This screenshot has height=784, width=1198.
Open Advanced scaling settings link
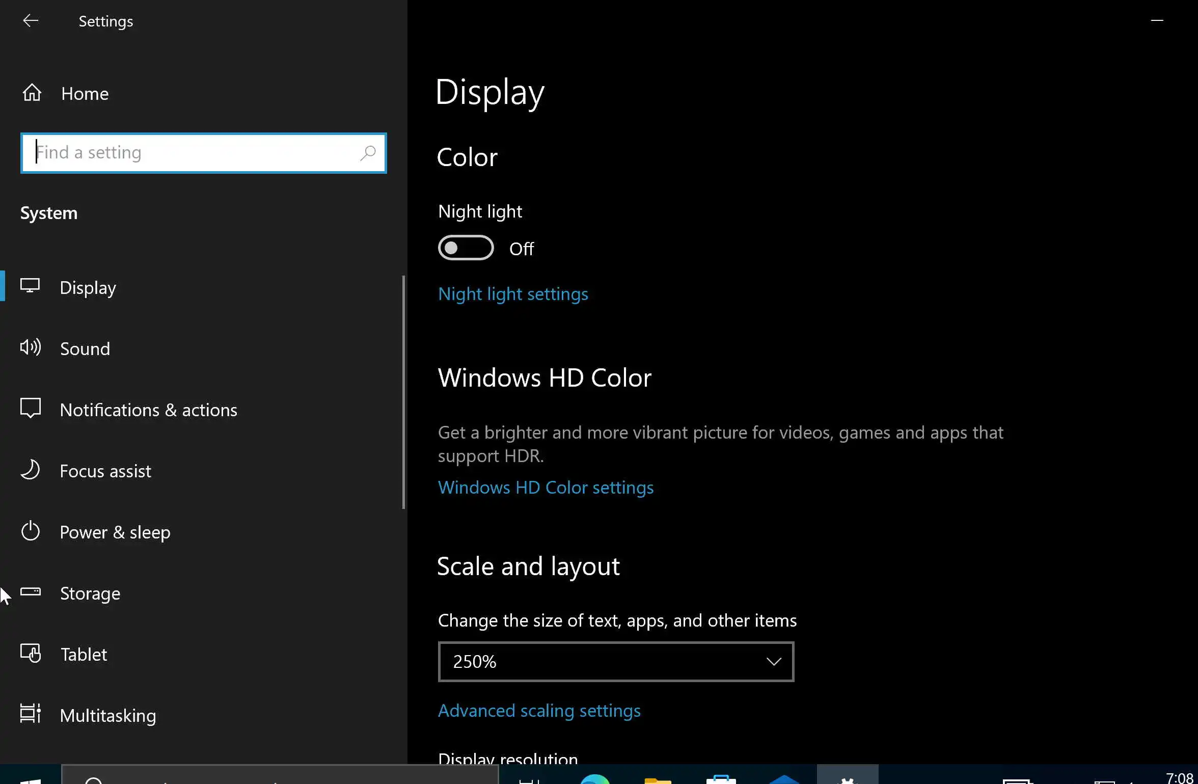click(x=539, y=711)
